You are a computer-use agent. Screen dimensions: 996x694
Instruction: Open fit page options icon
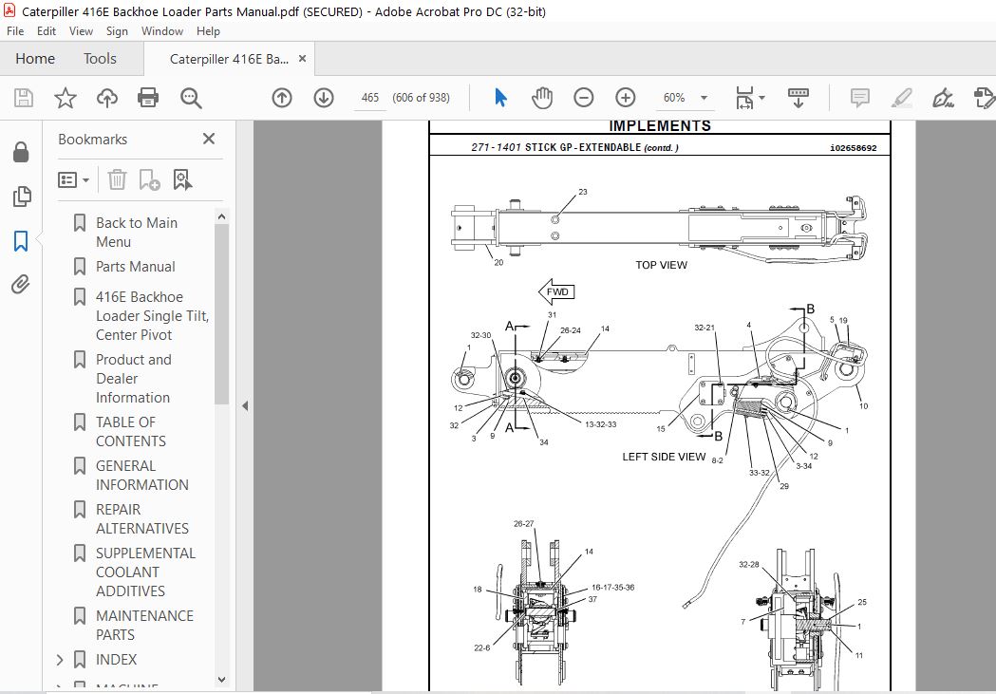(x=749, y=98)
